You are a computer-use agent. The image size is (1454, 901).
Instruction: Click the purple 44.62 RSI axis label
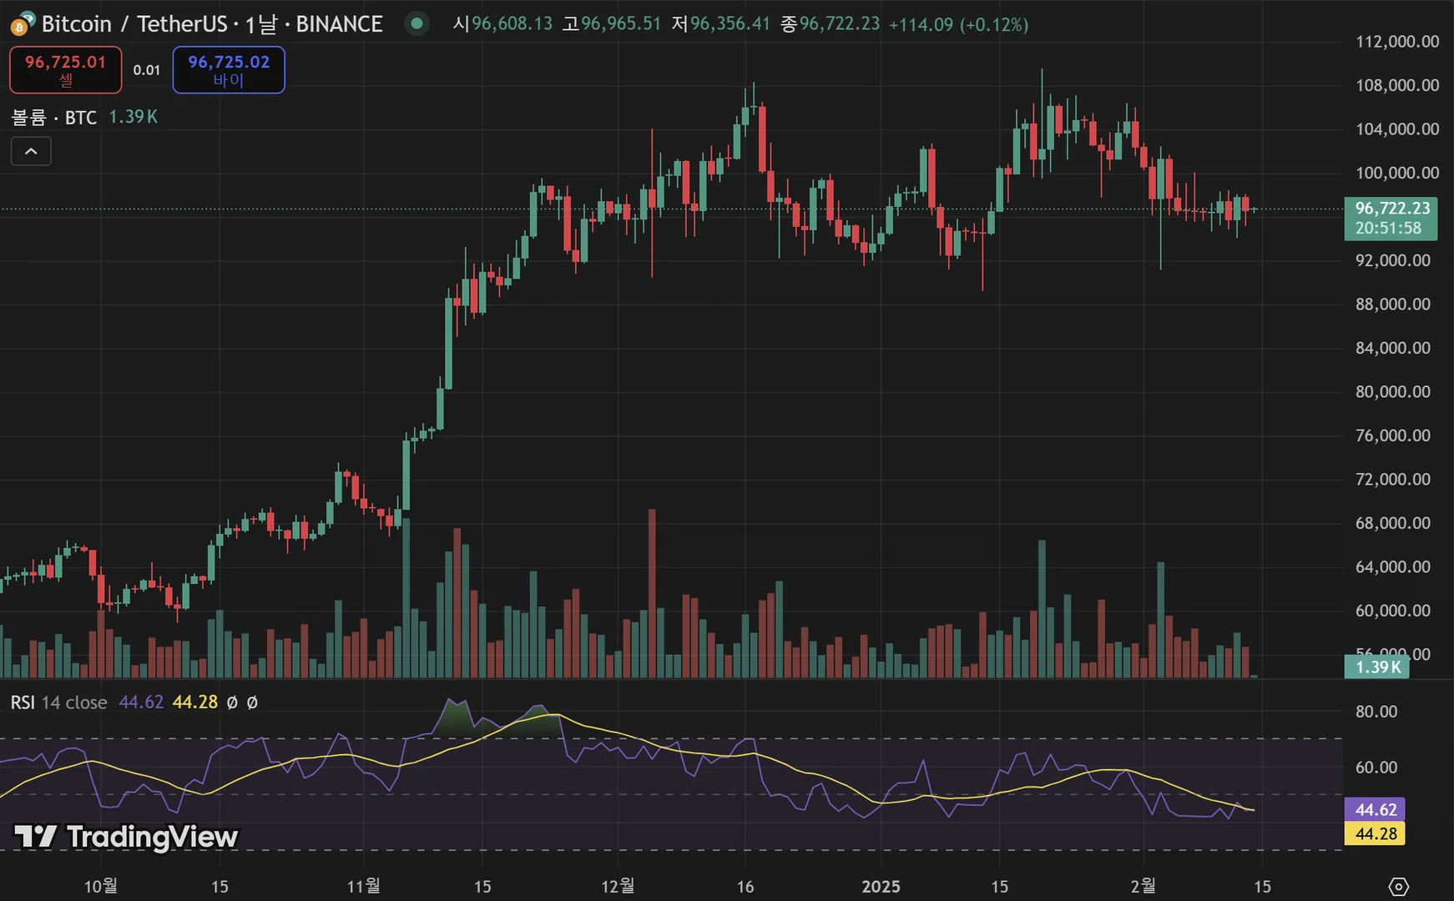1376,809
